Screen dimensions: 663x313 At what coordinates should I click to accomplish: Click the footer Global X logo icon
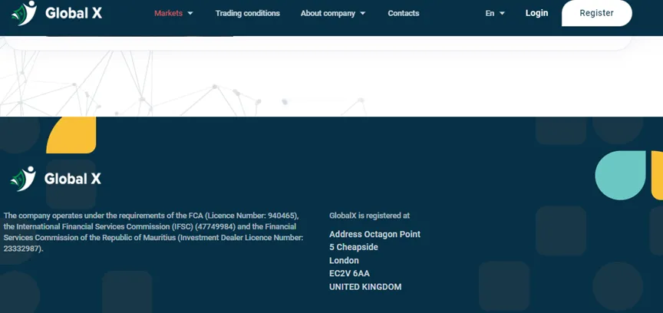(23, 179)
